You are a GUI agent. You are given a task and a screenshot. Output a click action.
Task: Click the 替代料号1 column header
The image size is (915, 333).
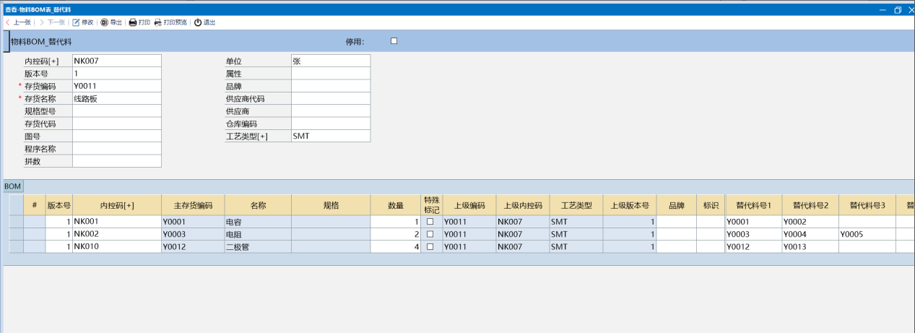pos(753,205)
